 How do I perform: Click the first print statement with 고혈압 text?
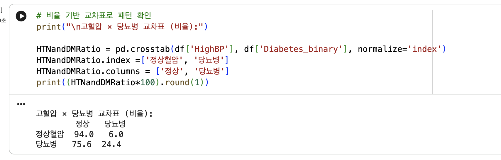pos(122,27)
